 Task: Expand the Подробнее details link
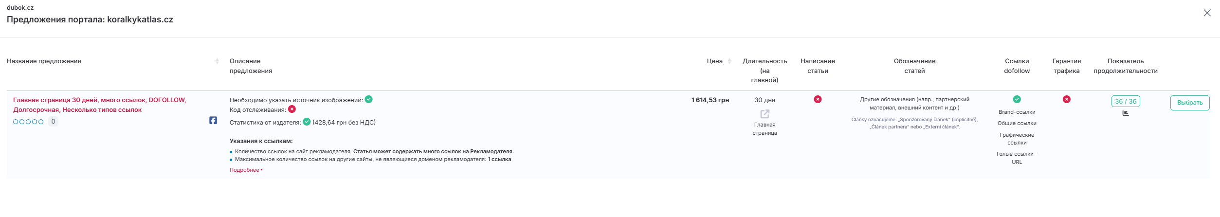pos(246,170)
